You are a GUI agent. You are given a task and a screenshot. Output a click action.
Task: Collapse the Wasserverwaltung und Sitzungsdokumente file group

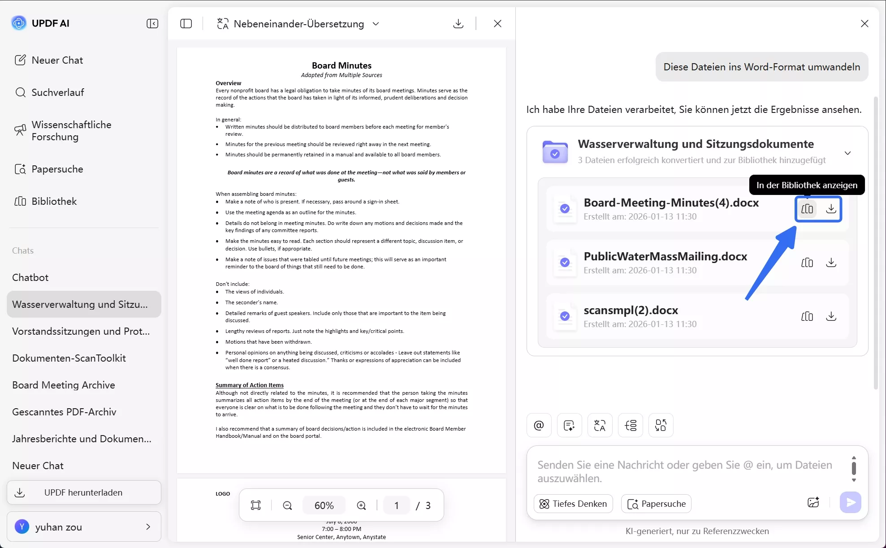pyautogui.click(x=847, y=153)
